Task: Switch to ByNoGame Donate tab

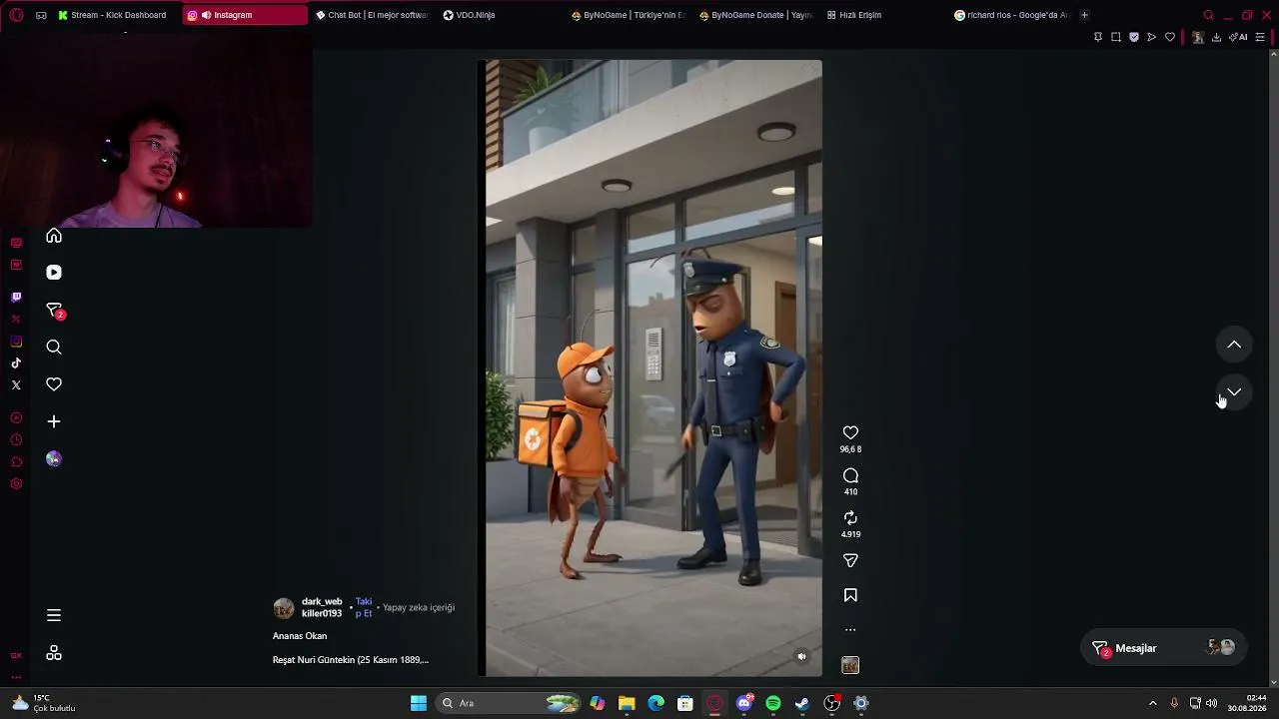Action: [x=755, y=15]
